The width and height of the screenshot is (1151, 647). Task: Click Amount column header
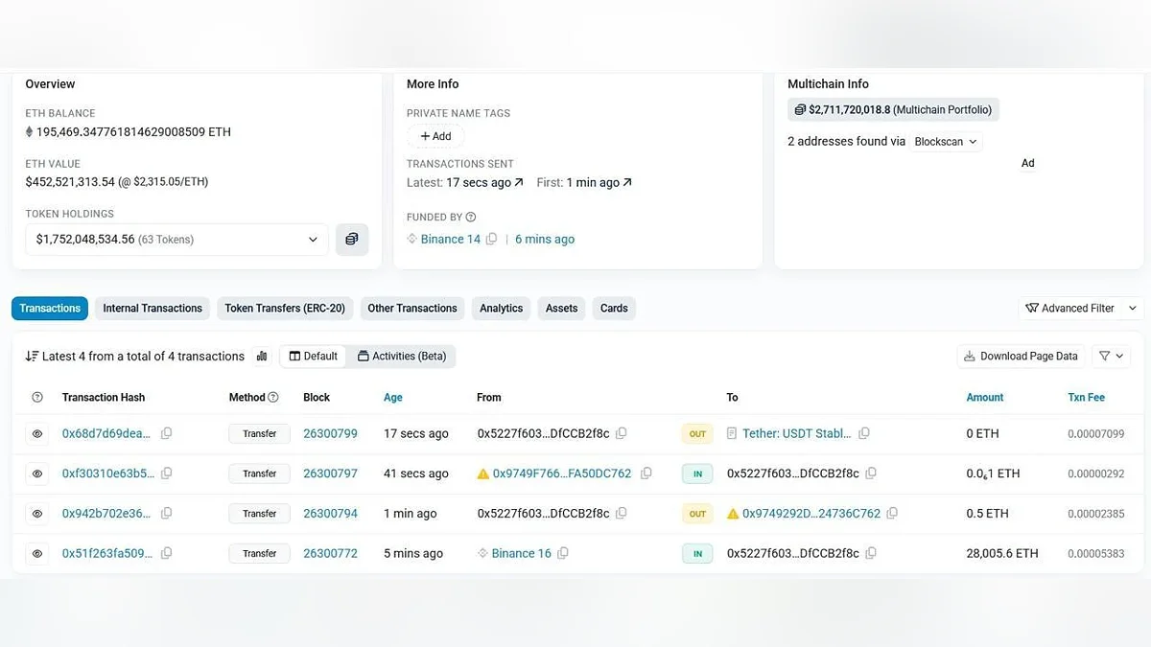click(x=985, y=398)
